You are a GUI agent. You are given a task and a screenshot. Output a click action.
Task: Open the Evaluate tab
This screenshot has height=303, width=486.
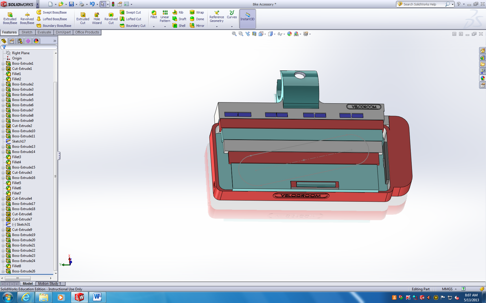point(44,32)
